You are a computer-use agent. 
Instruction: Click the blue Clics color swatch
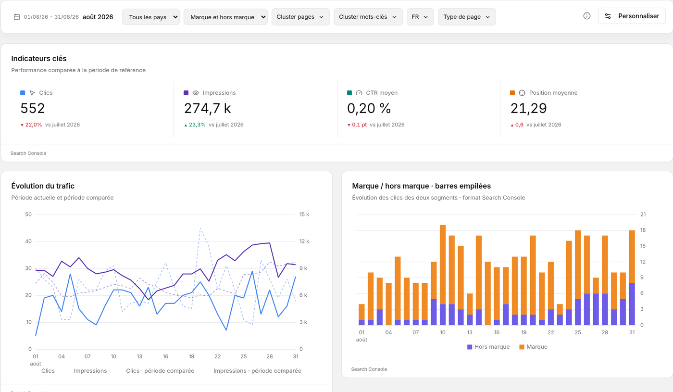(x=23, y=93)
